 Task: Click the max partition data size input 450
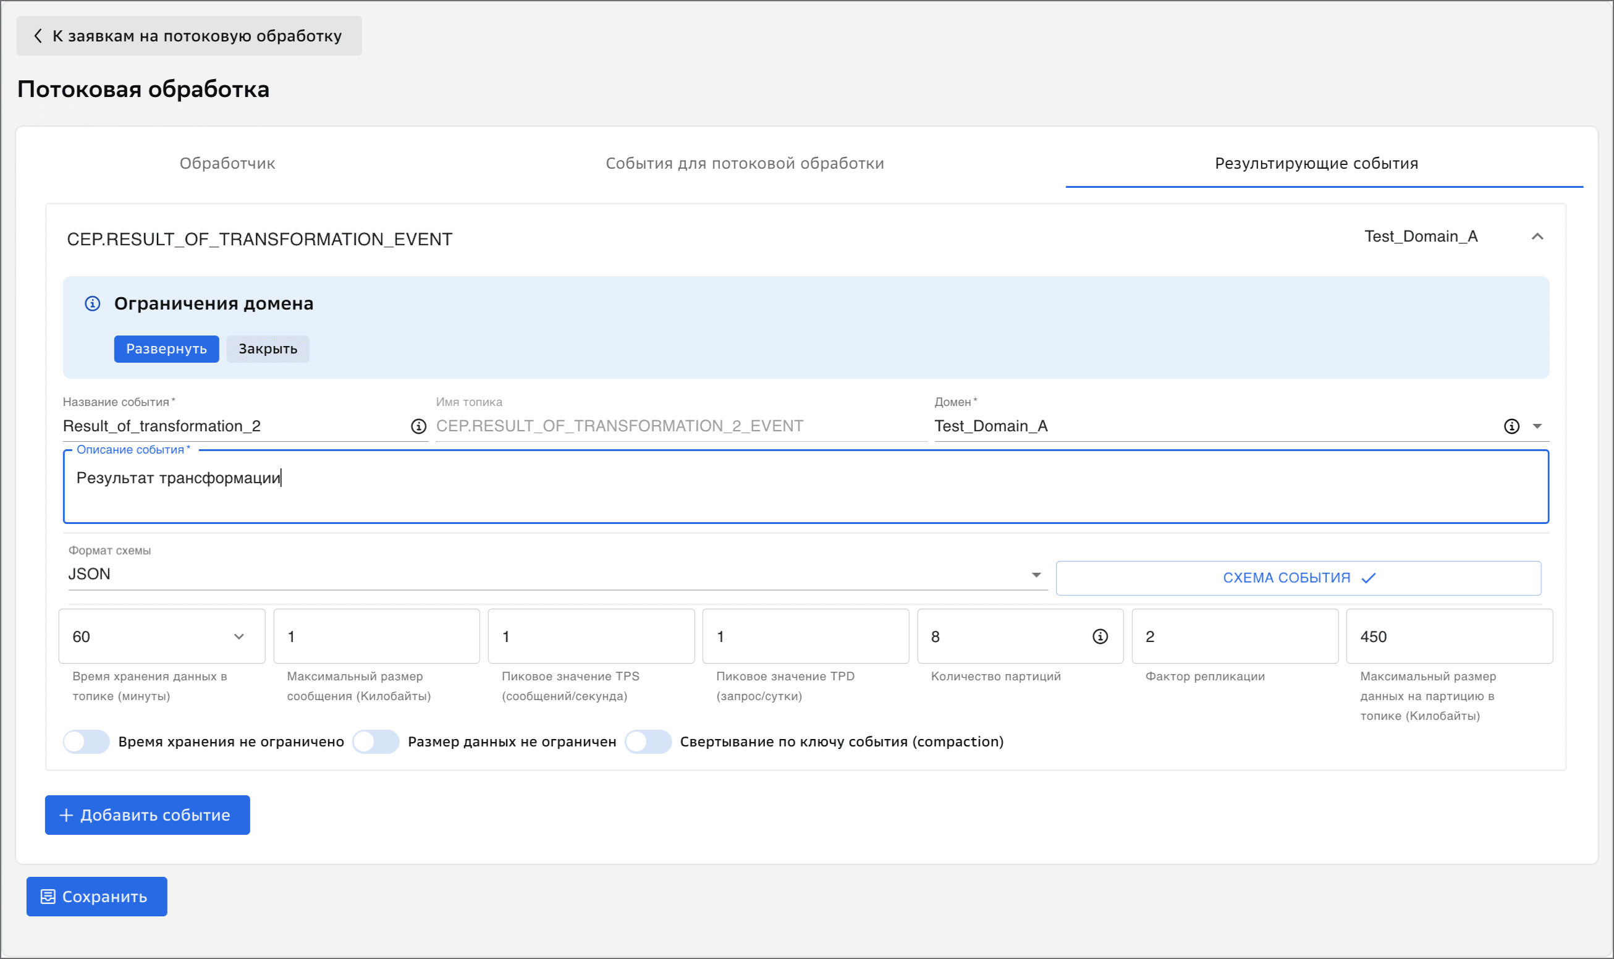1449,636
